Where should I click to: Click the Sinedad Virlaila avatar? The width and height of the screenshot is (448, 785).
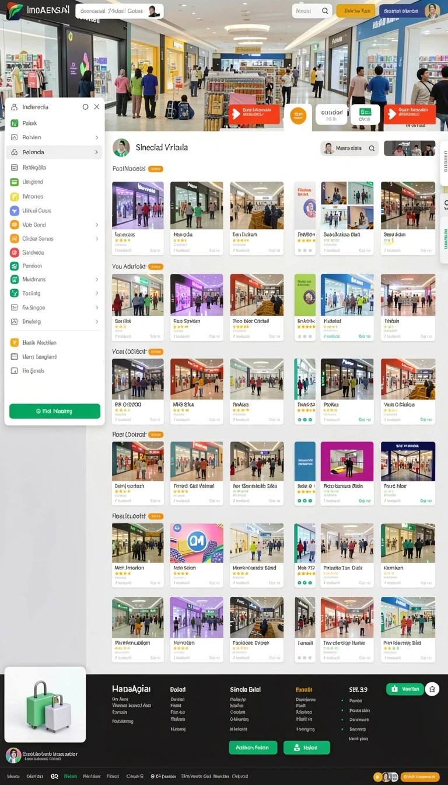tap(121, 148)
